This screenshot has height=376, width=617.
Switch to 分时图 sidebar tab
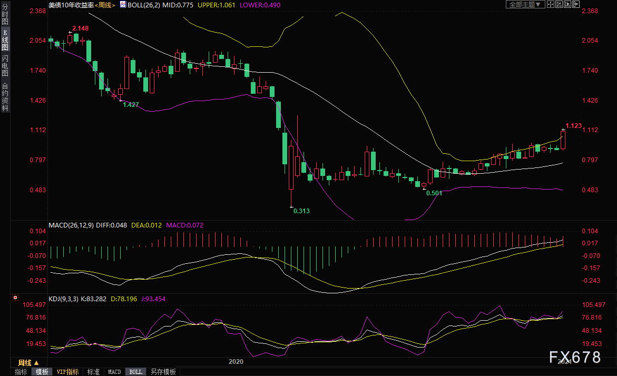(5, 15)
